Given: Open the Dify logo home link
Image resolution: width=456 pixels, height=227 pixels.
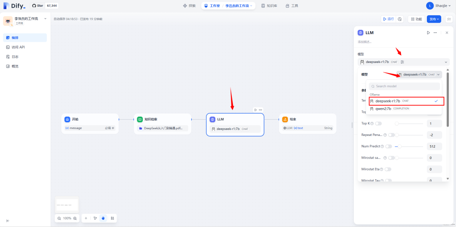Looking at the screenshot, I should 14,6.
